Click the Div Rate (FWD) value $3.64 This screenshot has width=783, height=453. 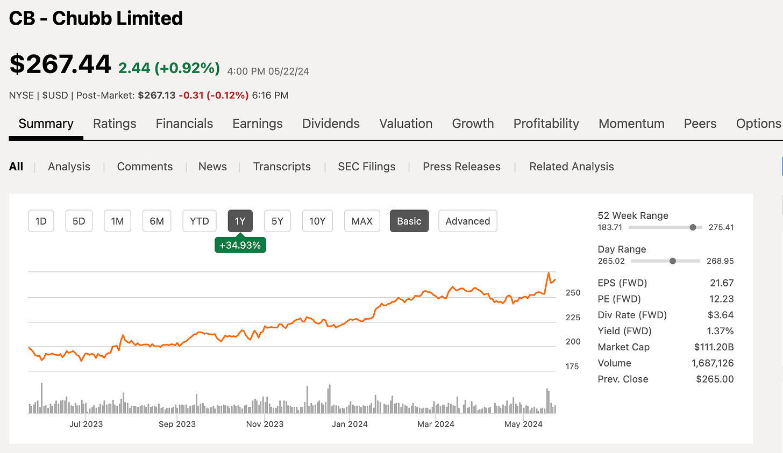point(721,315)
